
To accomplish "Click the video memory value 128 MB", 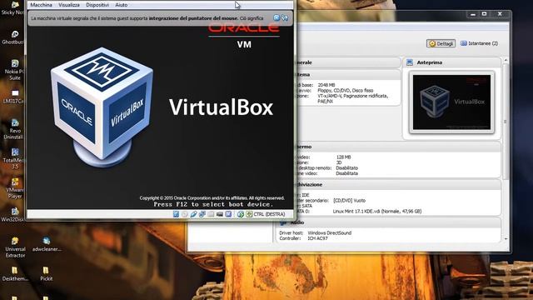I will pos(343,157).
